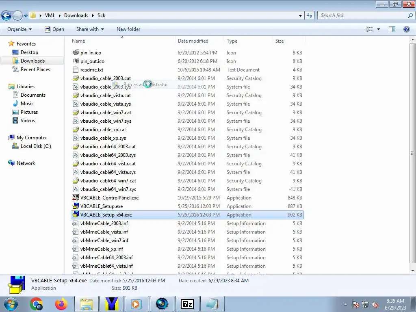Open the Help question mark icon
The height and width of the screenshot is (312, 416).
click(x=406, y=29)
